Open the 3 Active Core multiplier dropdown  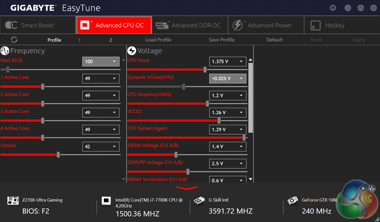[101, 112]
